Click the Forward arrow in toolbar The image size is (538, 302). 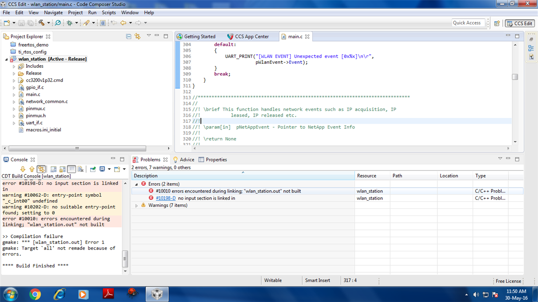(138, 23)
